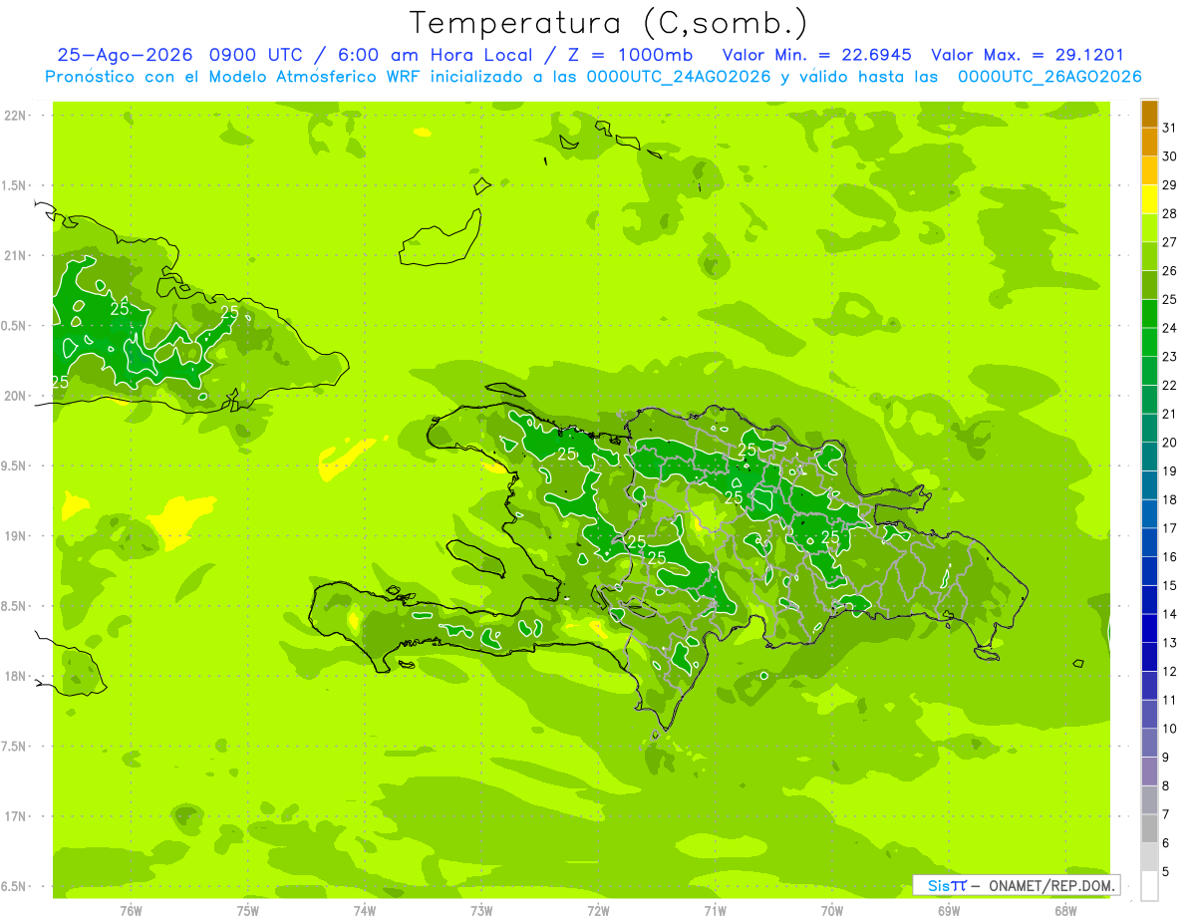Image resolution: width=1196 pixels, height=924 pixels.
Task: Click legend value "8"
Action: coord(1166,785)
